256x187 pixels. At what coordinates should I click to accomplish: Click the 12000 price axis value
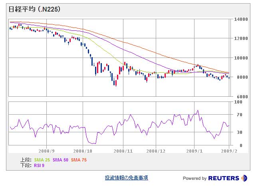241,38
